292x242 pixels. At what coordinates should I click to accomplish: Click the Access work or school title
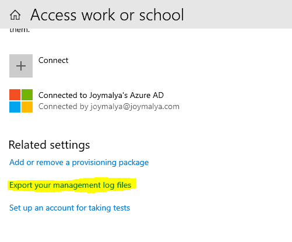point(107,15)
